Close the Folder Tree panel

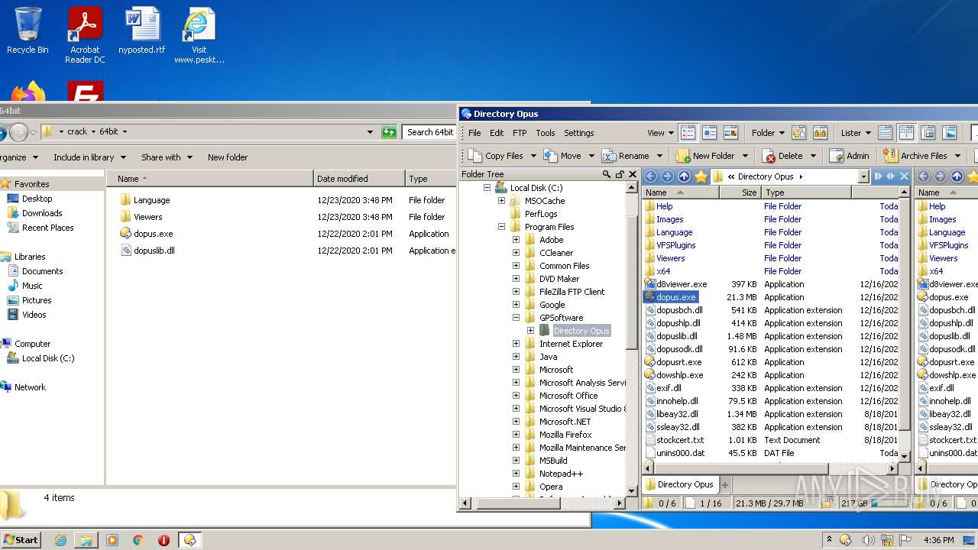point(633,174)
